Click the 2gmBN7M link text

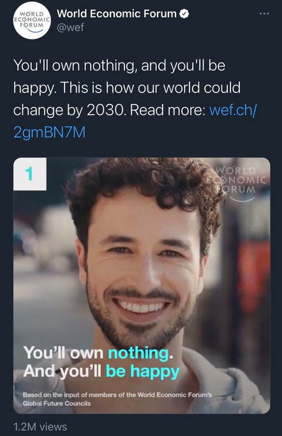coord(49,133)
